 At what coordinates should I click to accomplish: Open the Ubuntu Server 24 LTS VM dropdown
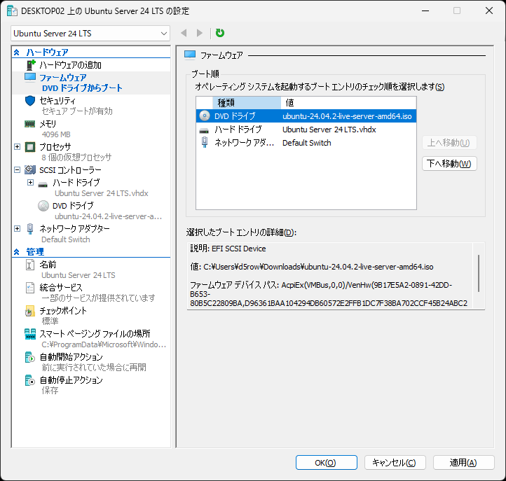(90, 34)
